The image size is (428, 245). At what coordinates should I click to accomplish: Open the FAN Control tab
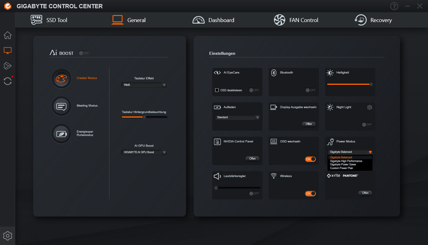296,20
